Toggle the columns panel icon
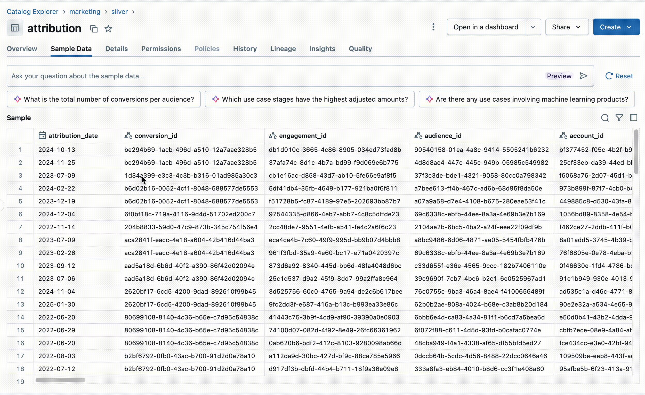 point(633,118)
